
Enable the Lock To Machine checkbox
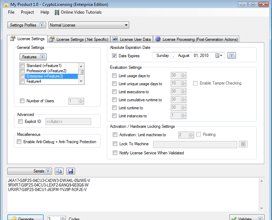(115, 144)
